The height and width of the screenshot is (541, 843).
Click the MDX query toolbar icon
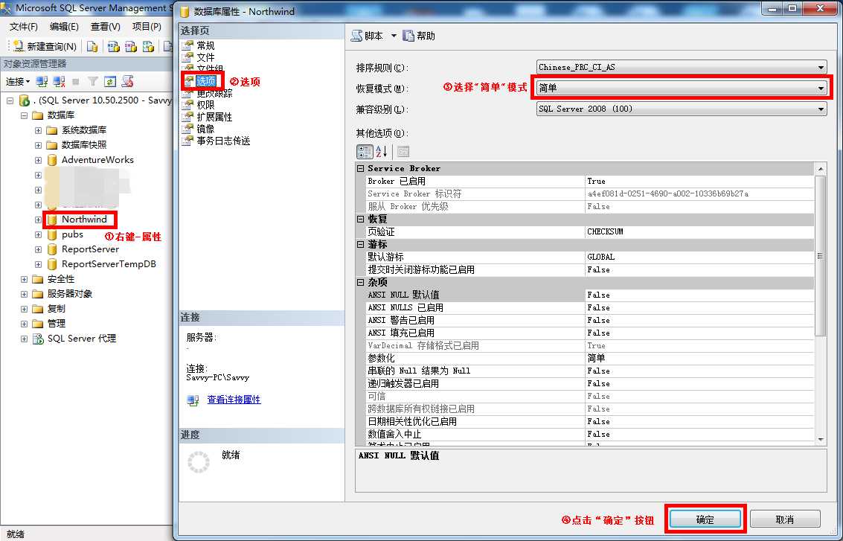[113, 47]
